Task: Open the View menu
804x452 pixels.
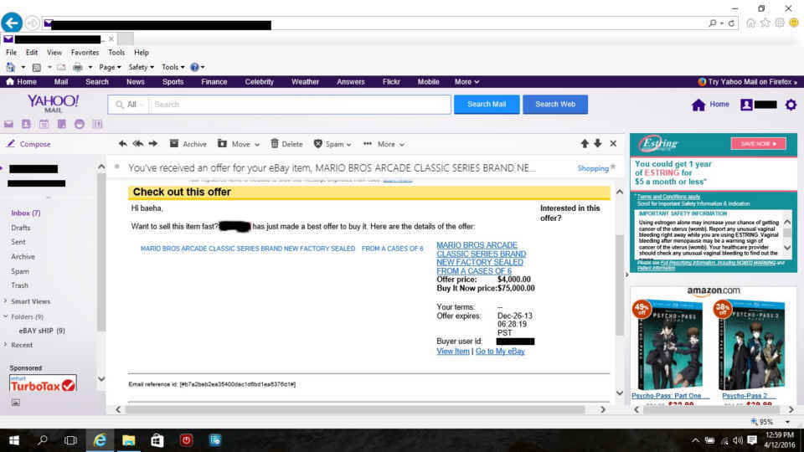Action: pyautogui.click(x=54, y=52)
